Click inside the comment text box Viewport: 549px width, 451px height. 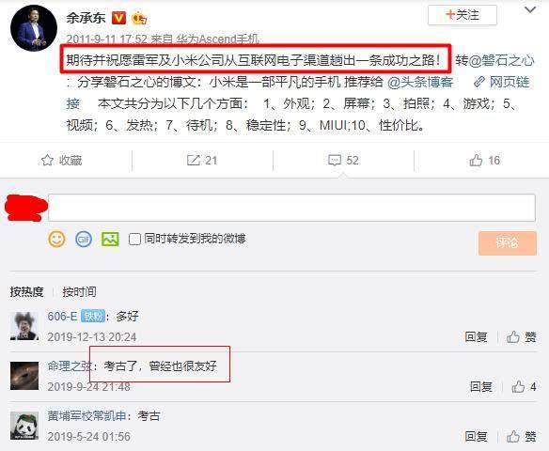[291, 208]
